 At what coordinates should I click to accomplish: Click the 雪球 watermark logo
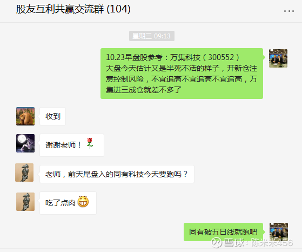tap(217, 242)
